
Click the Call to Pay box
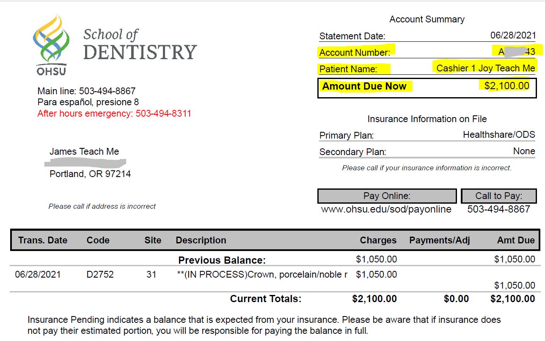pyautogui.click(x=498, y=196)
